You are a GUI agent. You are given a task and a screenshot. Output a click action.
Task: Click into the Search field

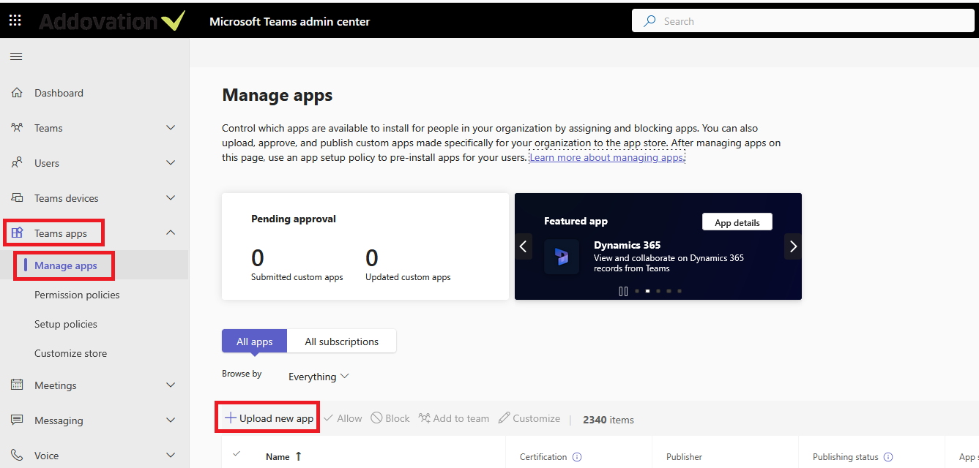point(805,21)
